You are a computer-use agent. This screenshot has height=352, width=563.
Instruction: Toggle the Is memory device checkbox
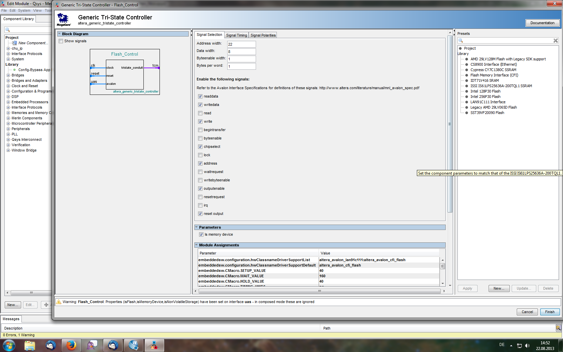click(x=201, y=234)
